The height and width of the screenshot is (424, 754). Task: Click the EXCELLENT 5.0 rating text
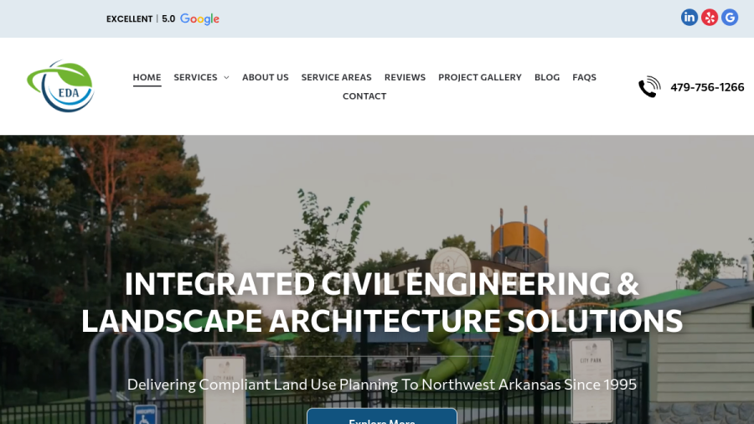tap(141, 18)
